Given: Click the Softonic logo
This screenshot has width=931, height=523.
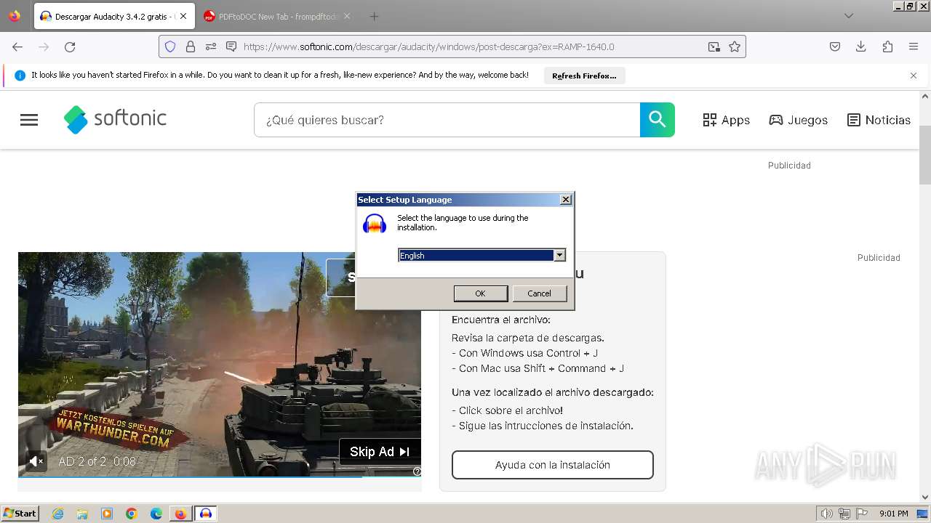Looking at the screenshot, I should [x=115, y=119].
